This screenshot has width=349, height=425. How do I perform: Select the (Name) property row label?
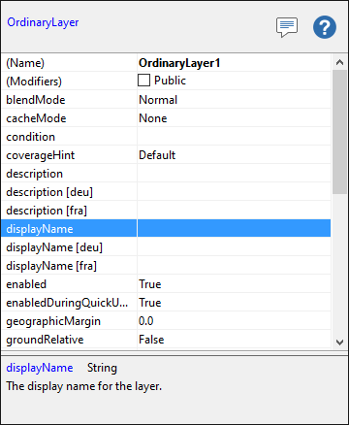pyautogui.click(x=25, y=63)
